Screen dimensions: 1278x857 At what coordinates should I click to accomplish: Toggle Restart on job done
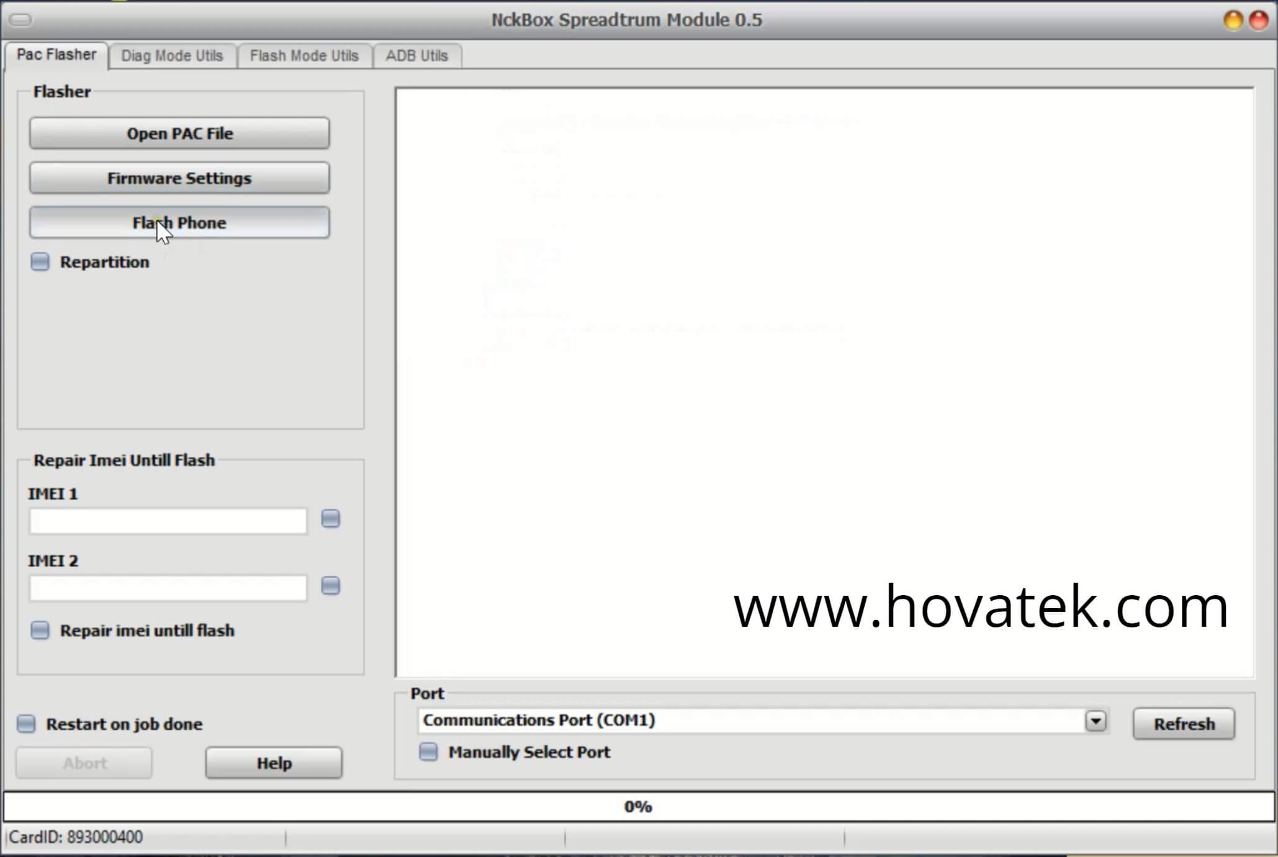coord(26,724)
